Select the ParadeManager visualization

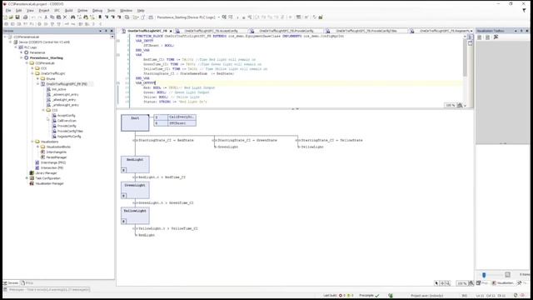pos(56,157)
